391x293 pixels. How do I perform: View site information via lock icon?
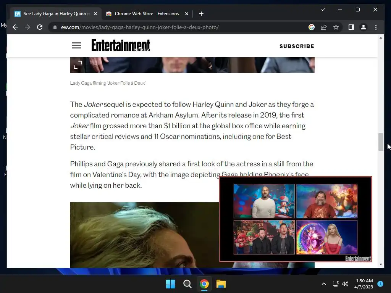[55, 27]
